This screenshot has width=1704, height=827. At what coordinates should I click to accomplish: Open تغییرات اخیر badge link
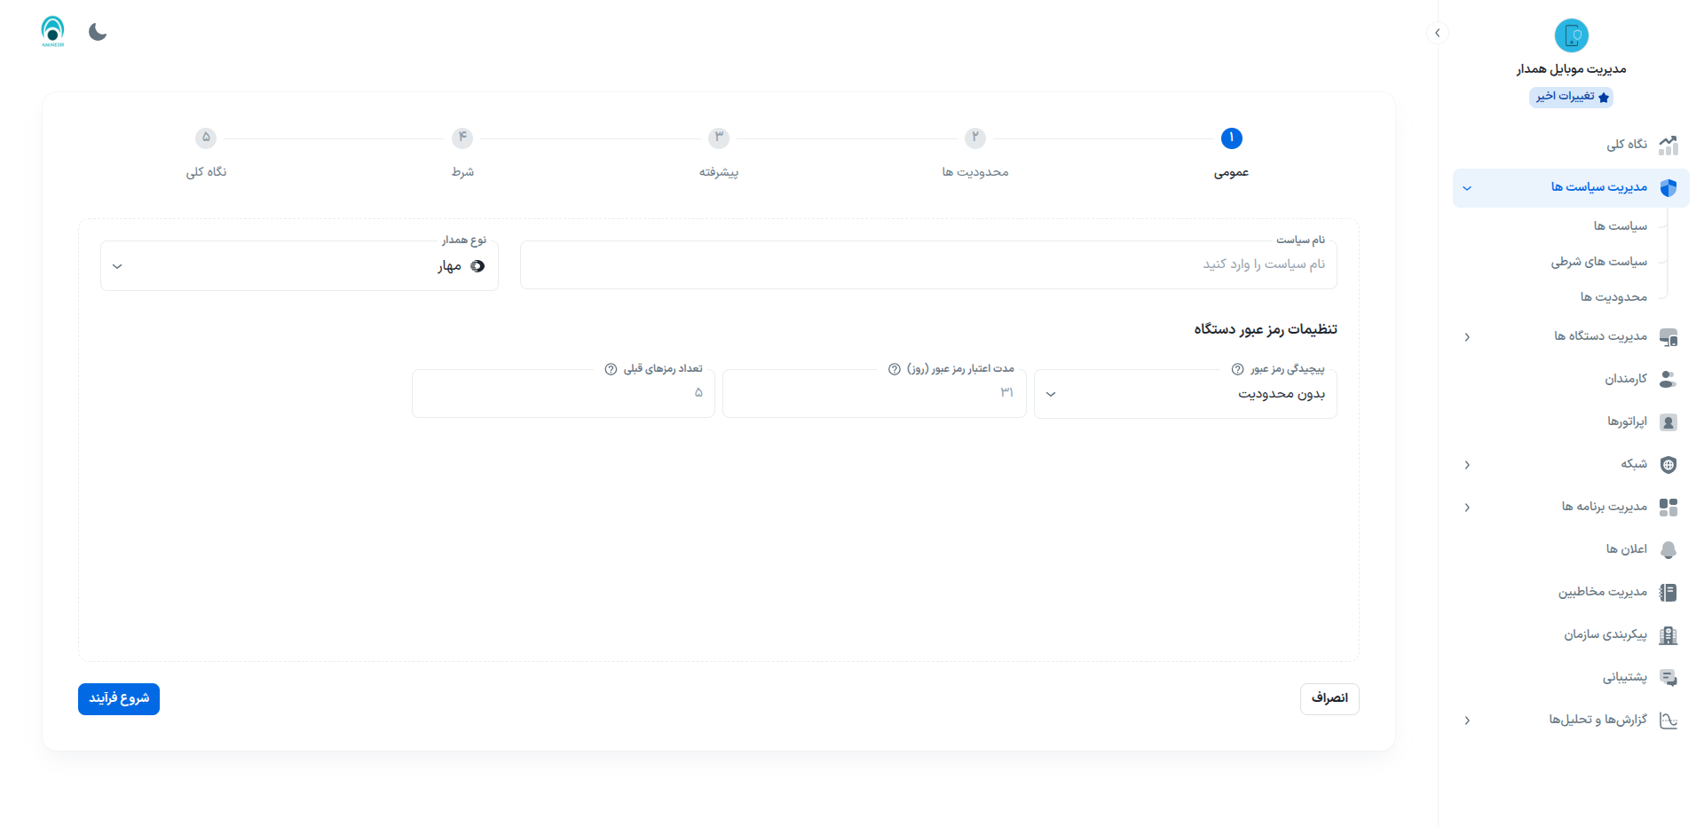pos(1571,97)
